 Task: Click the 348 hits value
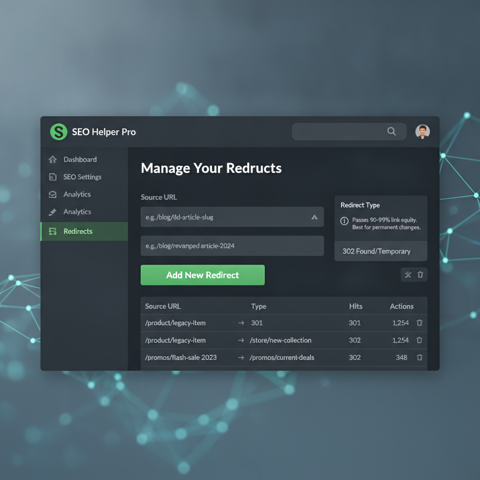tap(401, 358)
